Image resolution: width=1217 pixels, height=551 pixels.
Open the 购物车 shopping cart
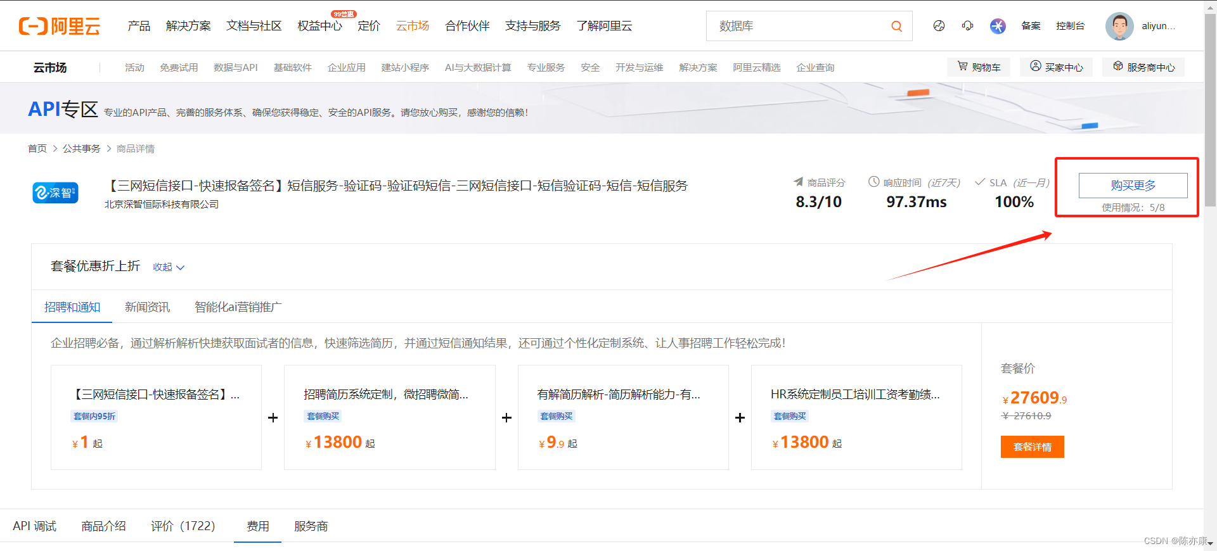click(x=979, y=66)
